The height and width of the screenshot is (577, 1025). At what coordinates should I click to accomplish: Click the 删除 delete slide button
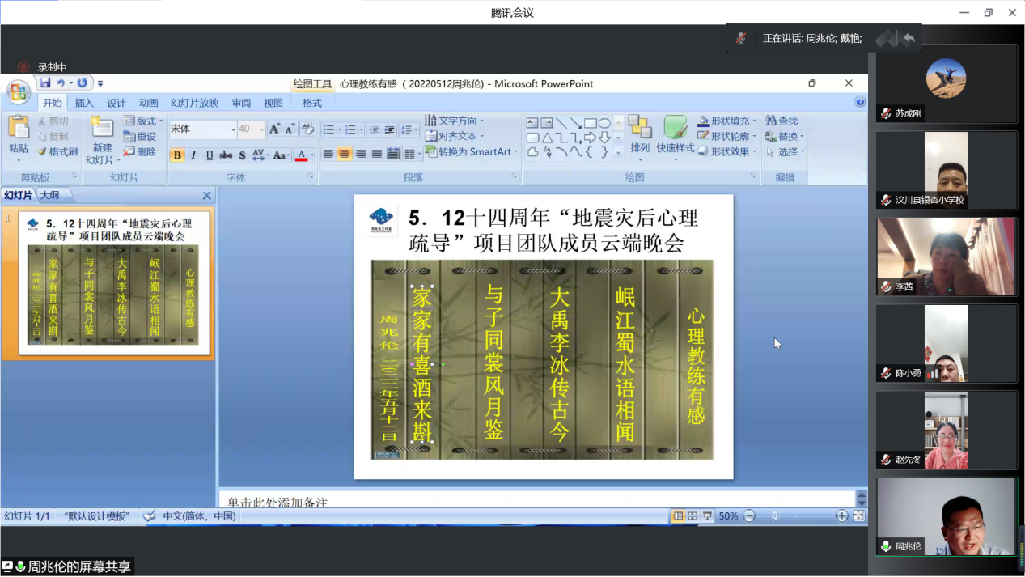click(140, 152)
